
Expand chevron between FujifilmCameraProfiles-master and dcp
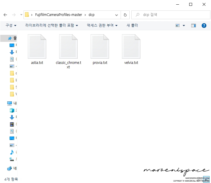tap(85, 15)
